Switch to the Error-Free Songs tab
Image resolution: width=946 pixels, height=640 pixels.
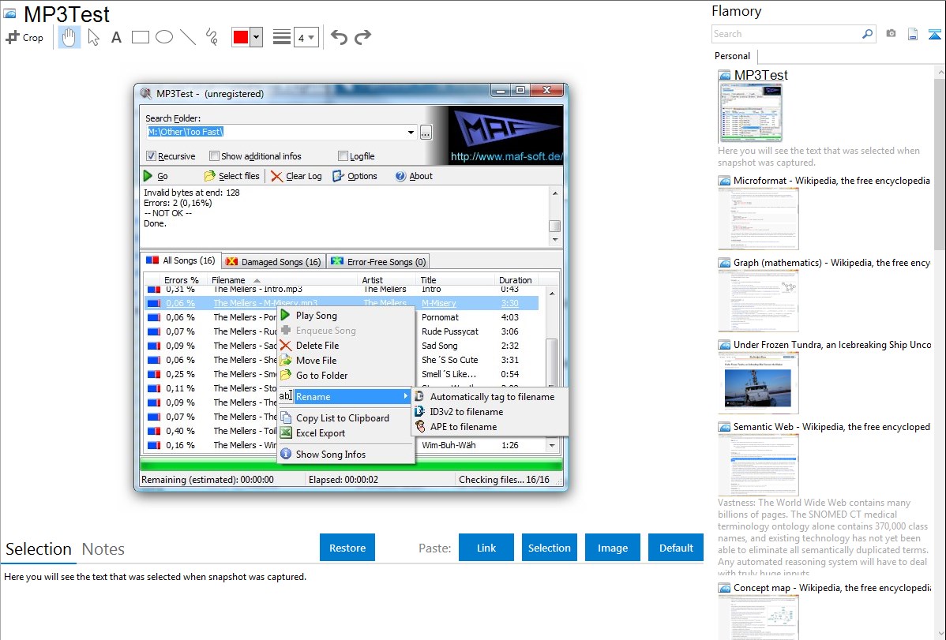[x=378, y=262]
